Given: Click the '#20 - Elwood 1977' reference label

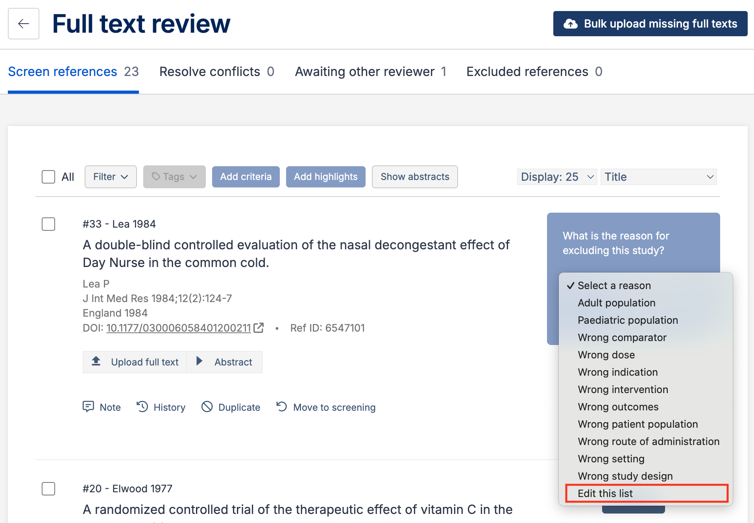Looking at the screenshot, I should click(128, 489).
